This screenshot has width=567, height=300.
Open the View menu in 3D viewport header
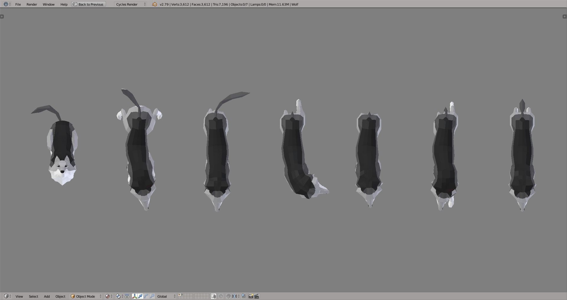[19, 296]
